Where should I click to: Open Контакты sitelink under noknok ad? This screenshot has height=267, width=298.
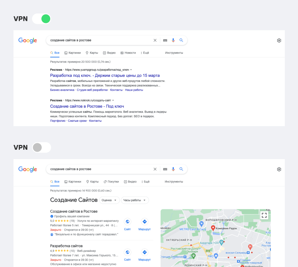[95, 121]
